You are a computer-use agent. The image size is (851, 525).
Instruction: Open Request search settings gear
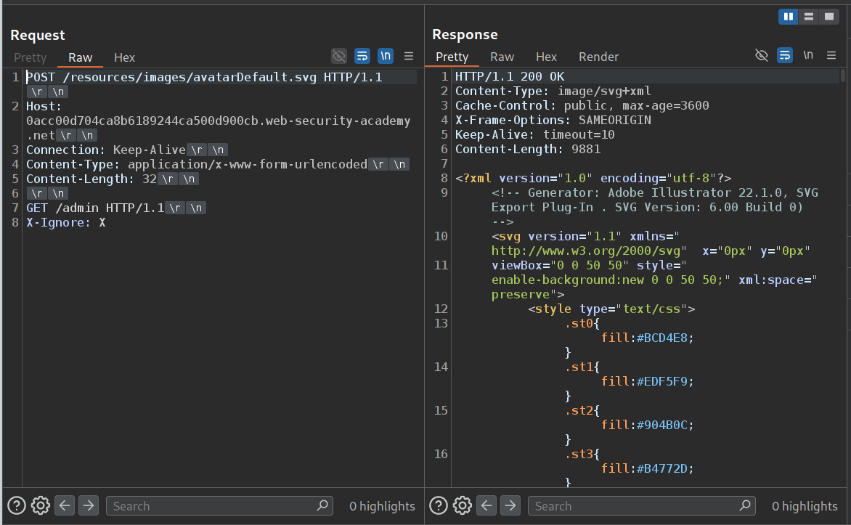coord(41,505)
